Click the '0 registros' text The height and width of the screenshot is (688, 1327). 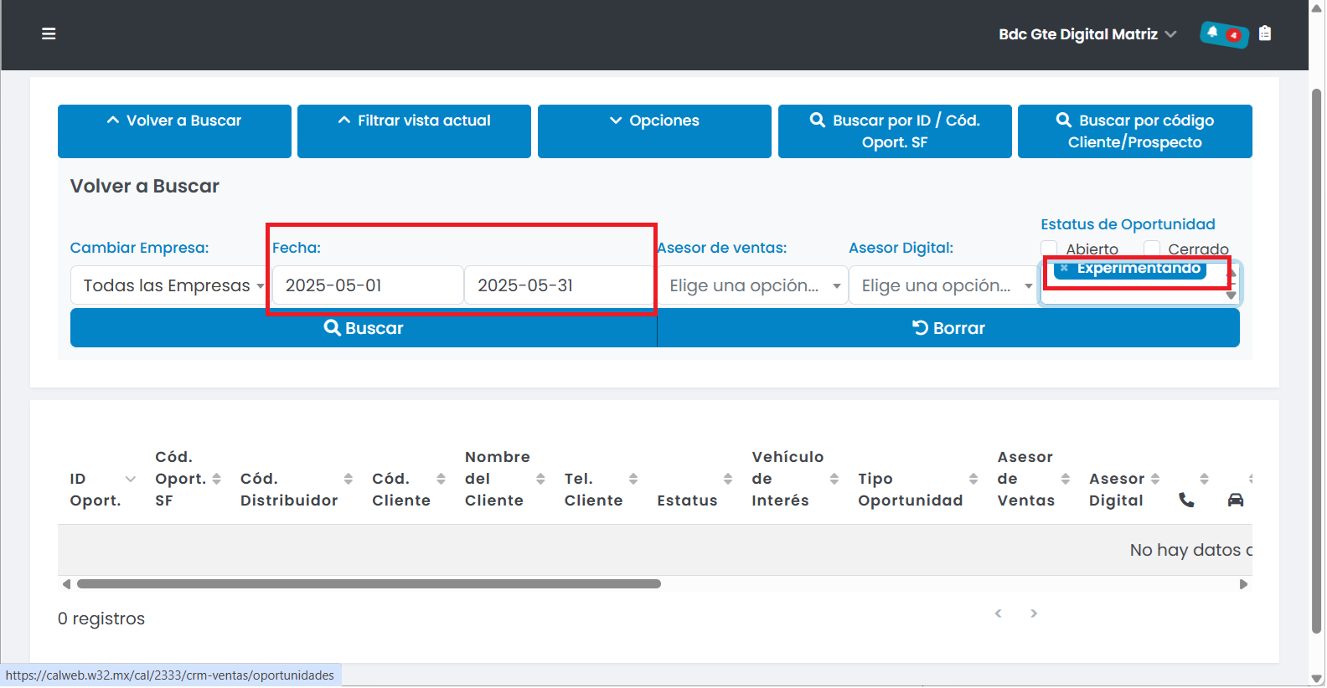(101, 619)
